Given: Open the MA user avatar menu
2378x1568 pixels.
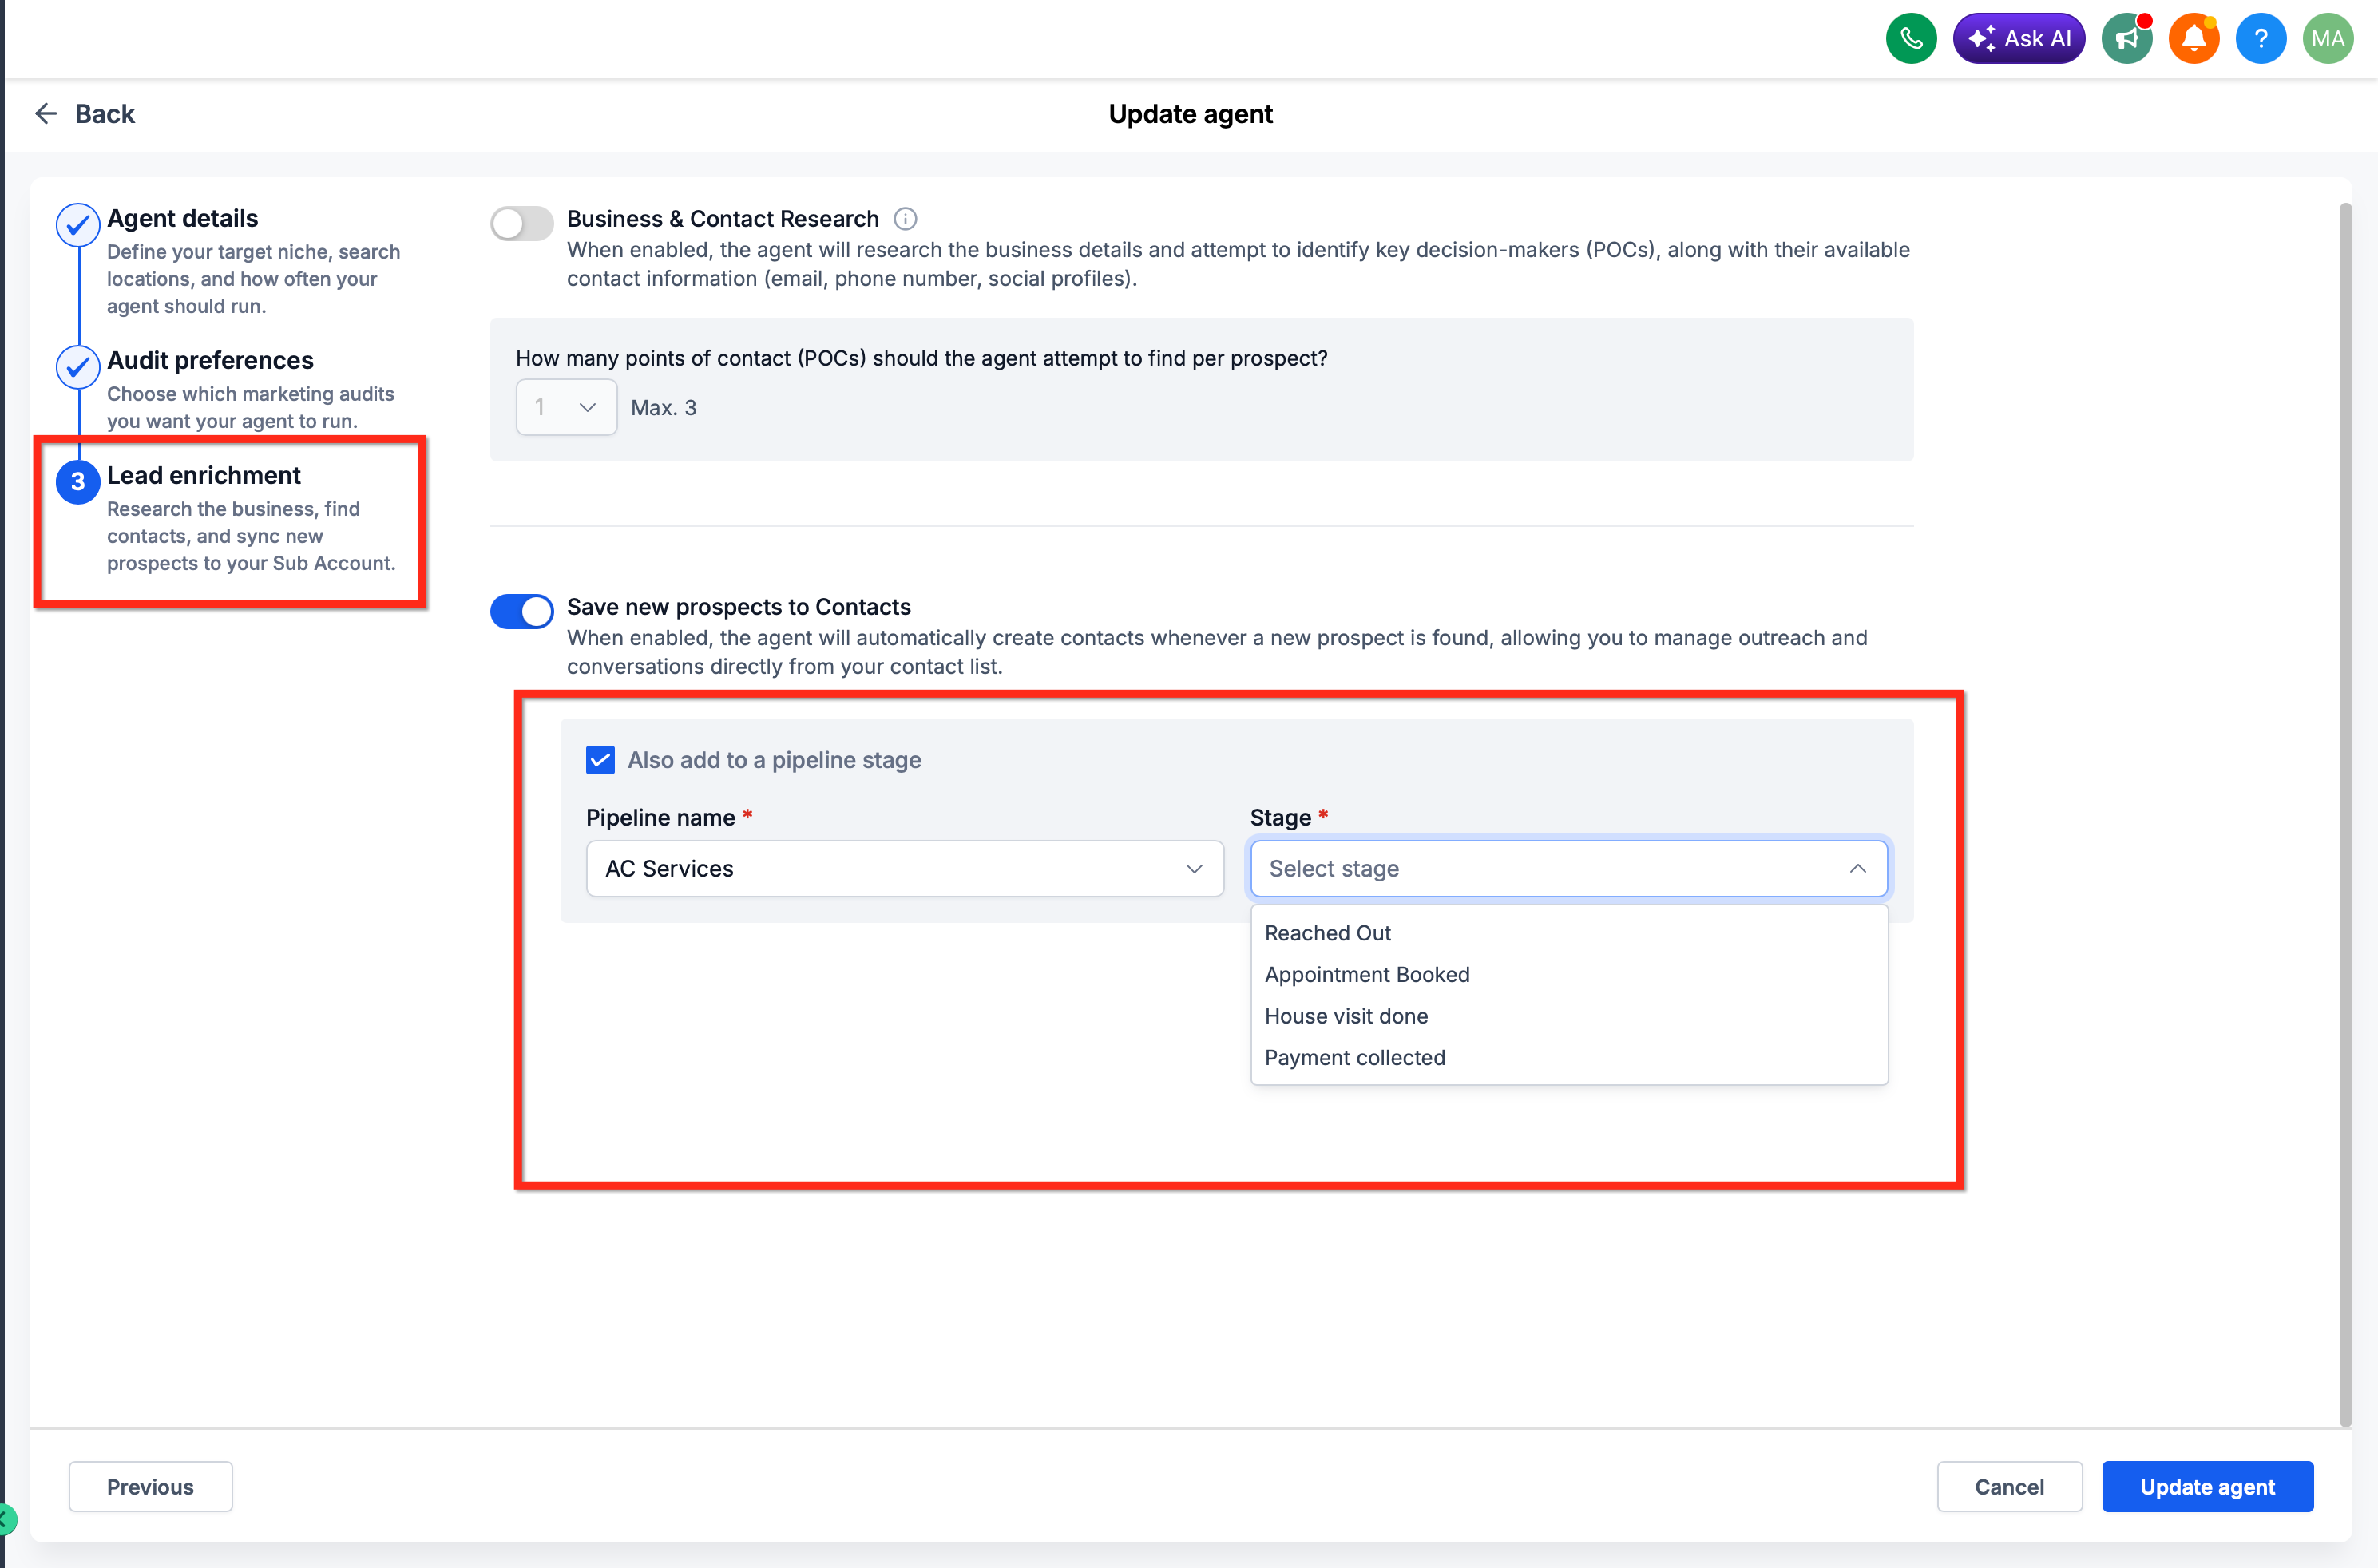Looking at the screenshot, I should coord(2327,39).
